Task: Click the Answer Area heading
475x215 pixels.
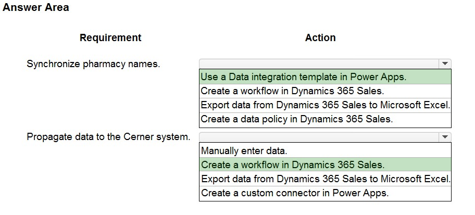Action: 36,8
